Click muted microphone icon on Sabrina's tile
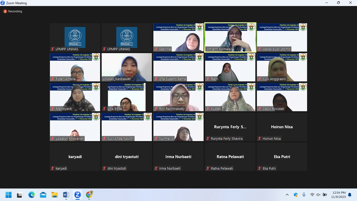357x201 pixels. click(x=156, y=49)
